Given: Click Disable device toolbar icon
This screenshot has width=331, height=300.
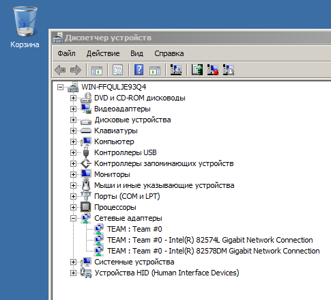Looking at the screenshot, I should click(229, 70).
